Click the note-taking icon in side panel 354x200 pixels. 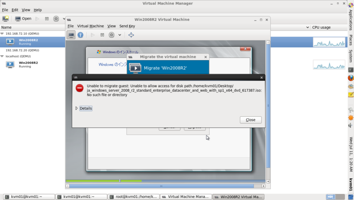point(350,95)
